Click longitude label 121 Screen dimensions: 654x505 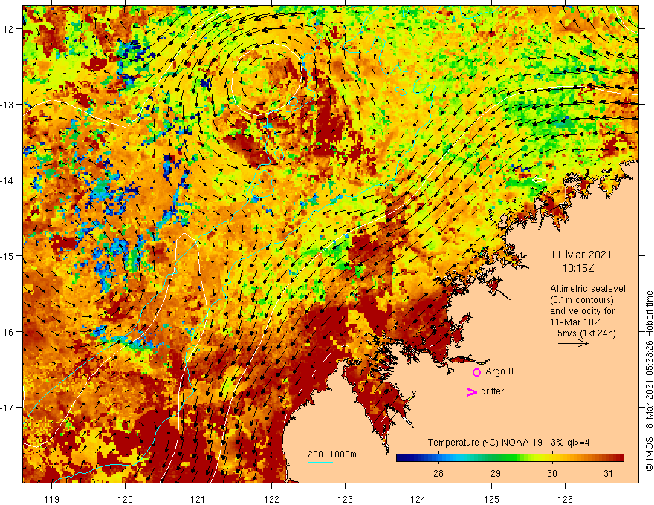coord(198,499)
